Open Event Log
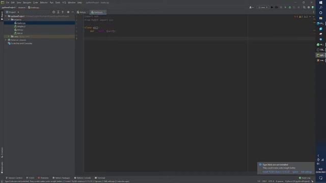Viewport: 326px width, 183px height. pyautogui.click(x=305, y=178)
